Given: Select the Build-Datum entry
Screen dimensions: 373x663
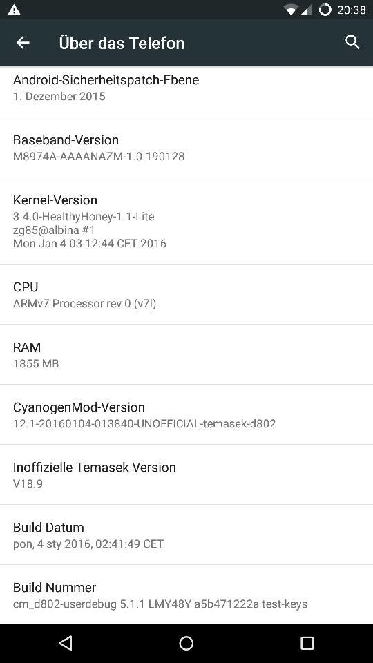Looking at the screenshot, I should click(186, 535).
